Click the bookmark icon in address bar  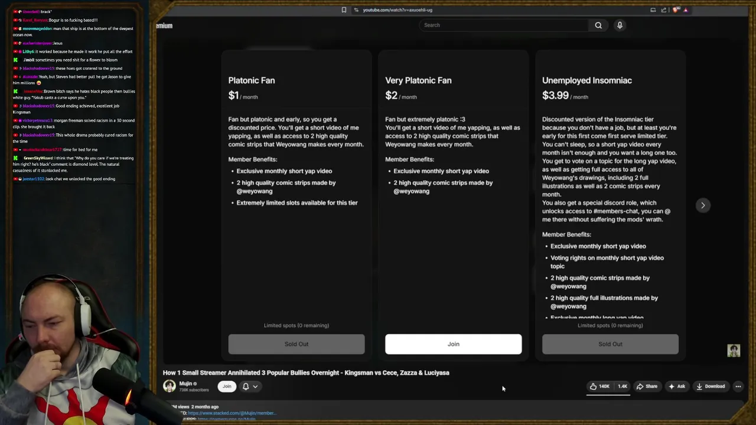[344, 9]
